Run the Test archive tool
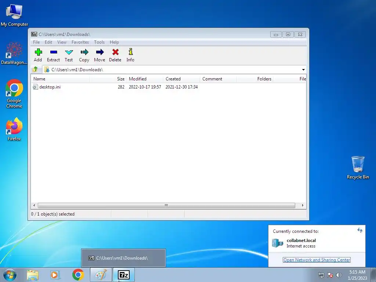The width and height of the screenshot is (376, 282). [69, 55]
